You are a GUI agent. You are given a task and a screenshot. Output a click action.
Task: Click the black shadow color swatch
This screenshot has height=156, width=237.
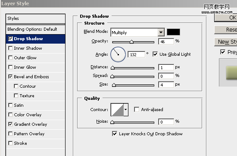[x=173, y=32]
